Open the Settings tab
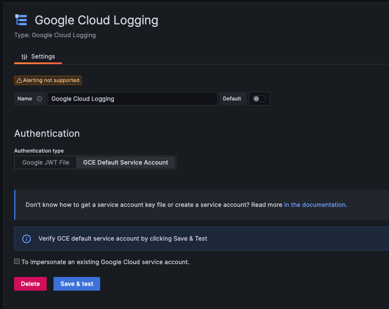Viewport: 389px width, 309px height. tap(38, 57)
